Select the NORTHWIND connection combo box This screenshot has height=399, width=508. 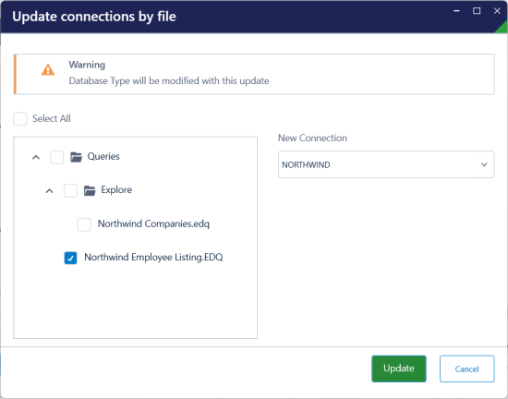tap(386, 164)
